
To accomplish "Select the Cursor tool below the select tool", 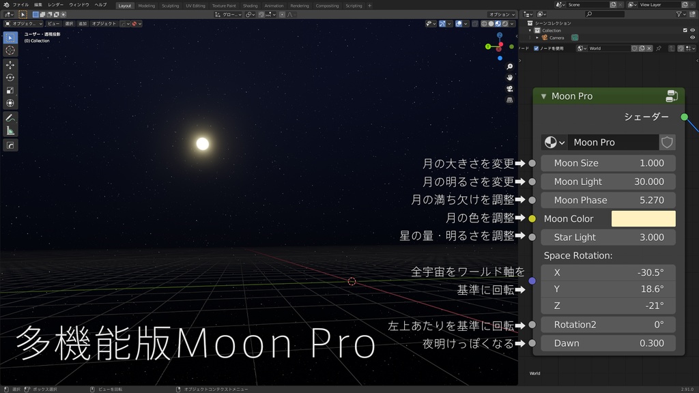I will [x=10, y=50].
